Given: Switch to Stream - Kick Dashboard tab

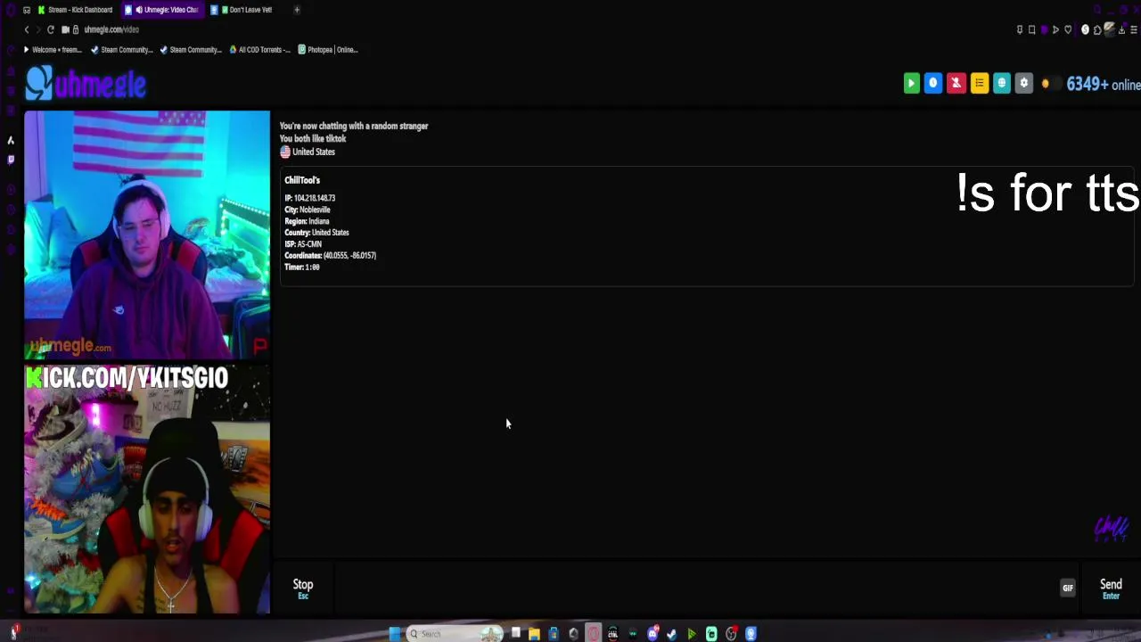Looking at the screenshot, I should (75, 10).
